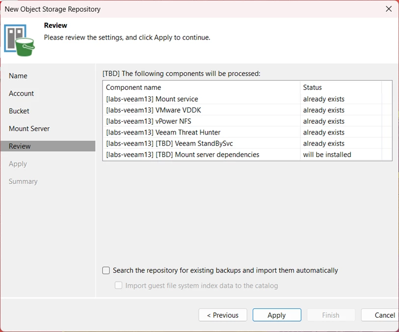This screenshot has width=399, height=332.
Task: Close the New Object Storage Repository dialog
Action: coord(389,9)
